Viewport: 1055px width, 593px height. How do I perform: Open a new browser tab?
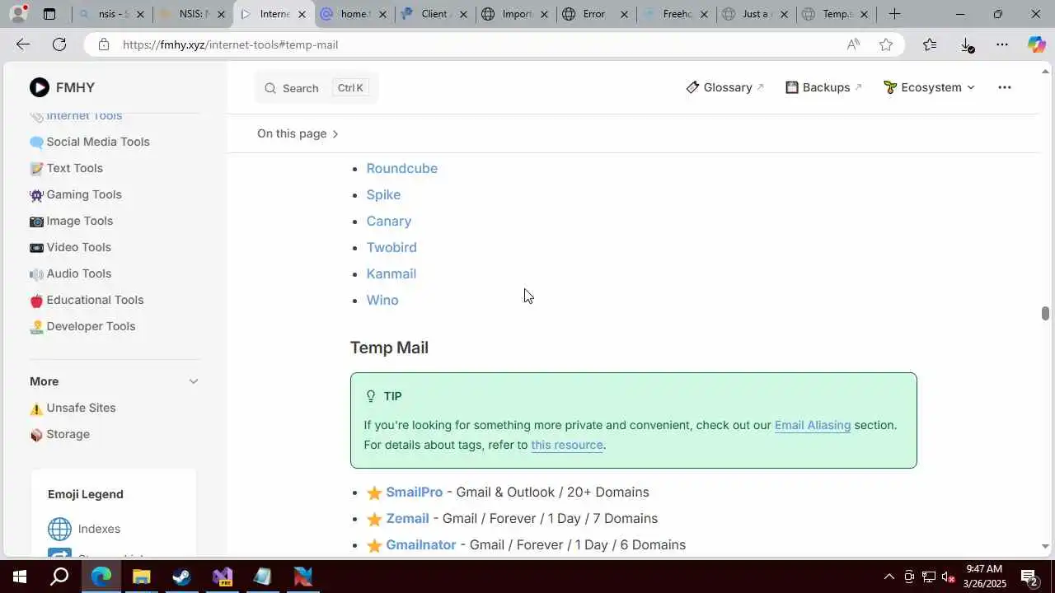pos(894,14)
